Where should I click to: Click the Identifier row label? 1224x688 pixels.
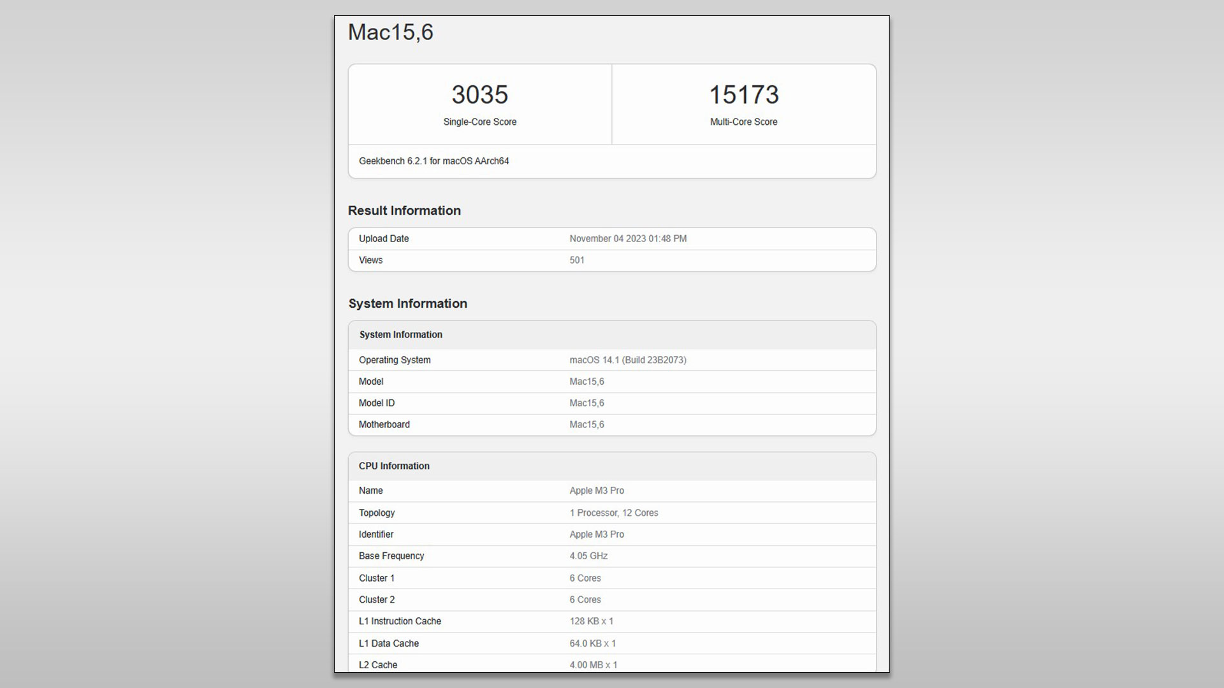[376, 534]
